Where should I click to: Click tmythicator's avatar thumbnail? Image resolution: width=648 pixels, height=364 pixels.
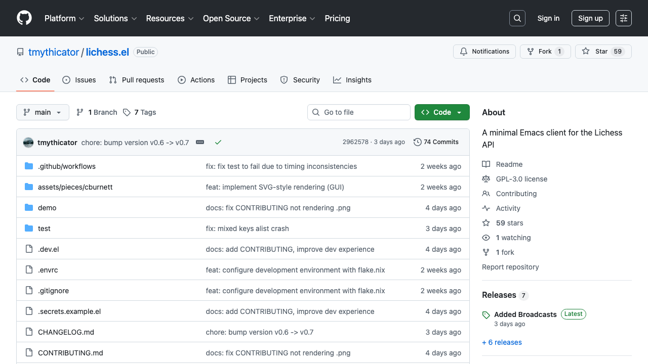(x=28, y=143)
